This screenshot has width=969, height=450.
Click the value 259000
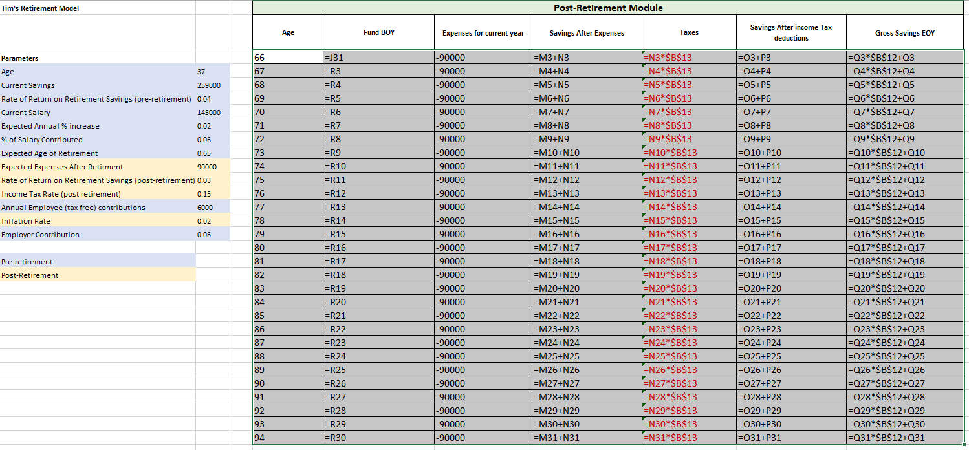point(212,85)
